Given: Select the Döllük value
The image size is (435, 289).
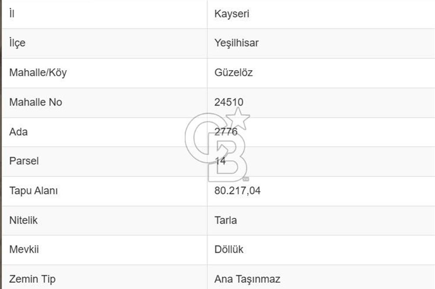Looking at the screenshot, I should tap(229, 249).
